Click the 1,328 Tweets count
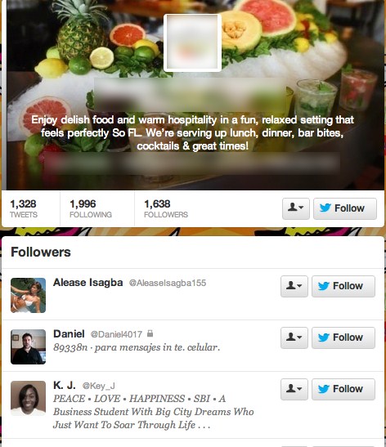 [24, 208]
